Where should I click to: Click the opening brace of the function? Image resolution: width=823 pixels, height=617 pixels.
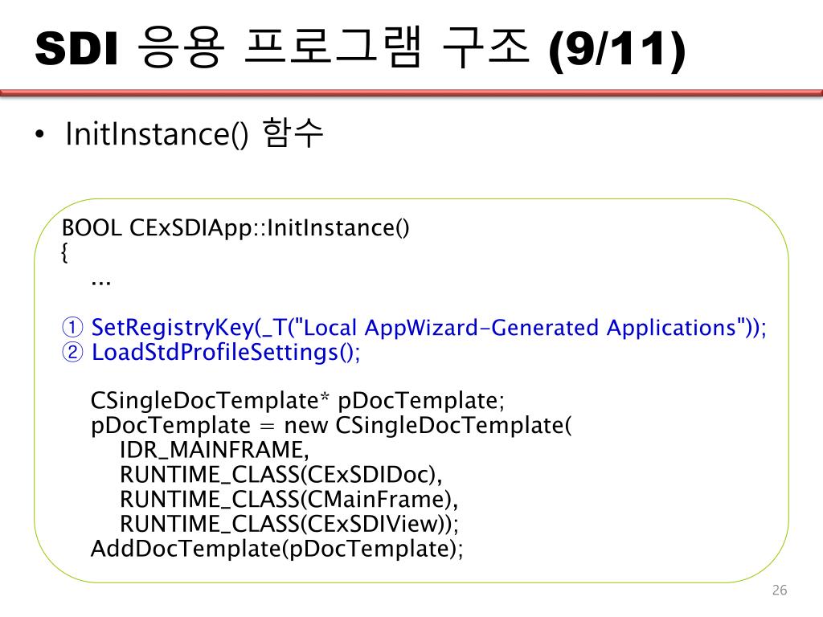[64, 252]
